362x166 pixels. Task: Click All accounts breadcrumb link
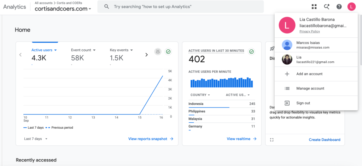pos(43,3)
